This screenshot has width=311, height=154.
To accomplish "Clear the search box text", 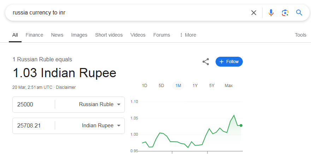I will [x=254, y=13].
